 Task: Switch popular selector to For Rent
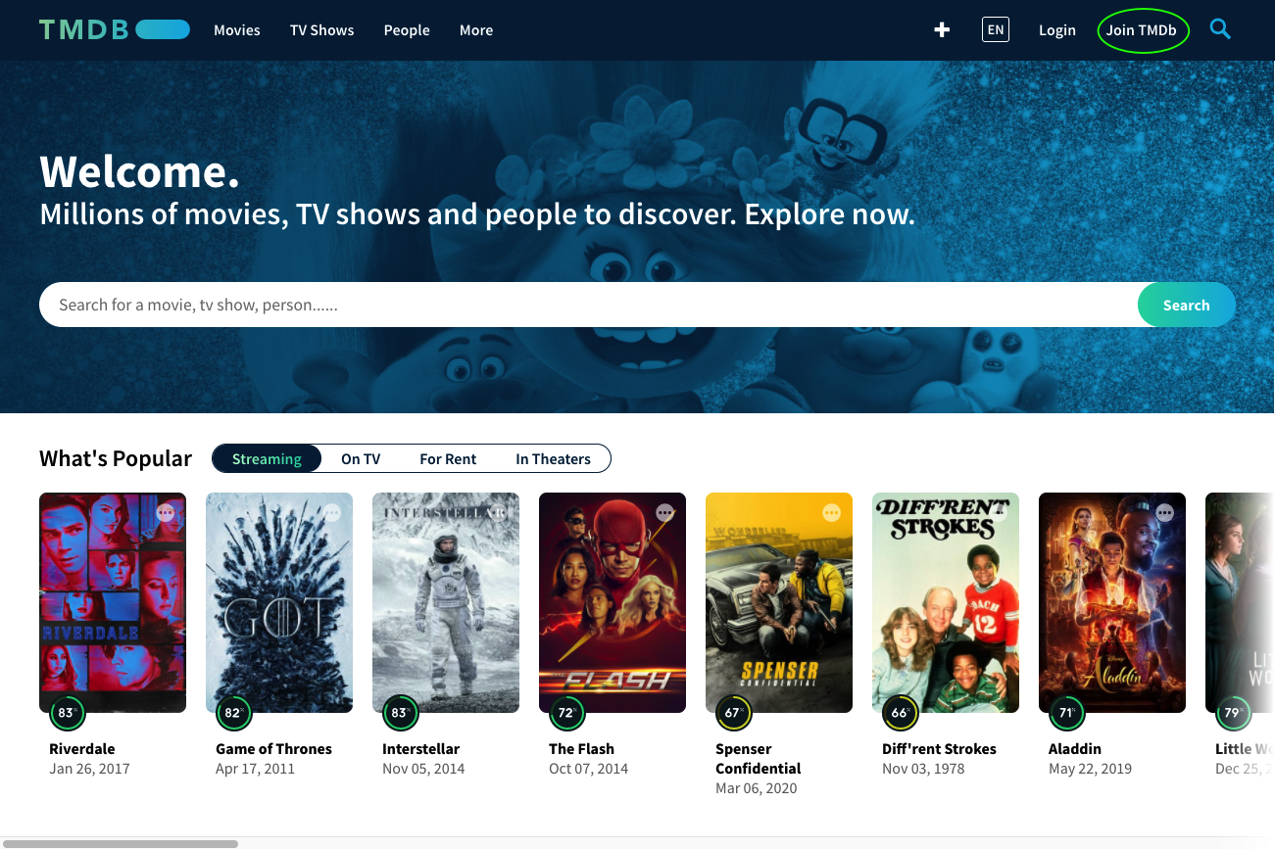pos(448,458)
